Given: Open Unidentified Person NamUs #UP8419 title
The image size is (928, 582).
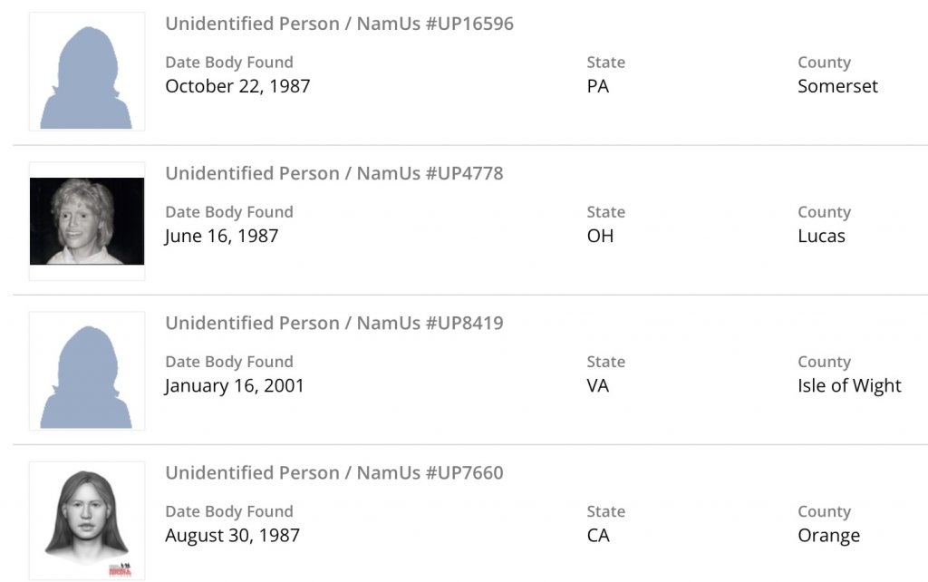Looking at the screenshot, I should 333,323.
